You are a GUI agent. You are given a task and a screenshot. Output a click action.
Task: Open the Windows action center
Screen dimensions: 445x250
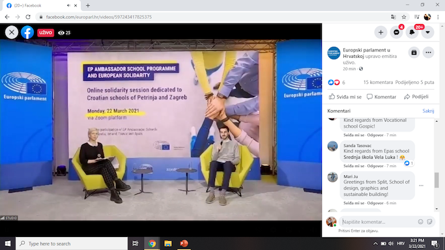[x=435, y=243]
